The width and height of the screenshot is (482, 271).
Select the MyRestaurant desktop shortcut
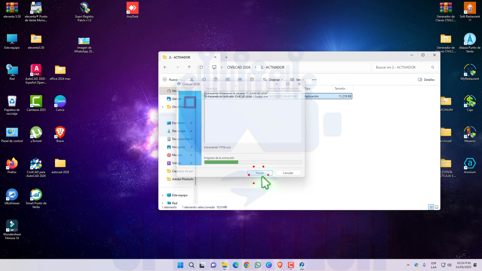tap(470, 72)
